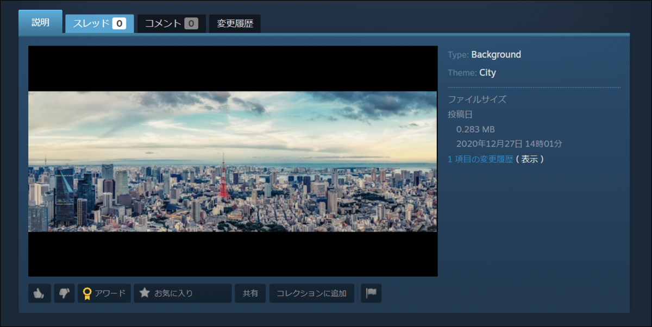Give an award via the アワード button

coord(104,293)
